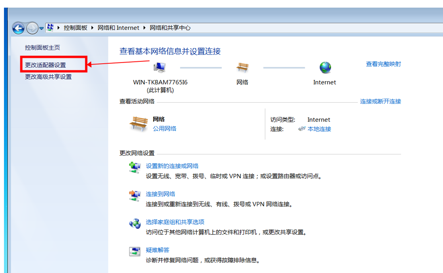This screenshot has height=273, width=443.
Task: Open 本地连接 status link
Action: click(x=319, y=129)
